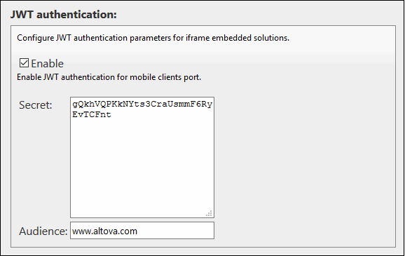Click the JWT authentication heading
Image resolution: width=405 pixels, height=256 pixels.
[64, 15]
